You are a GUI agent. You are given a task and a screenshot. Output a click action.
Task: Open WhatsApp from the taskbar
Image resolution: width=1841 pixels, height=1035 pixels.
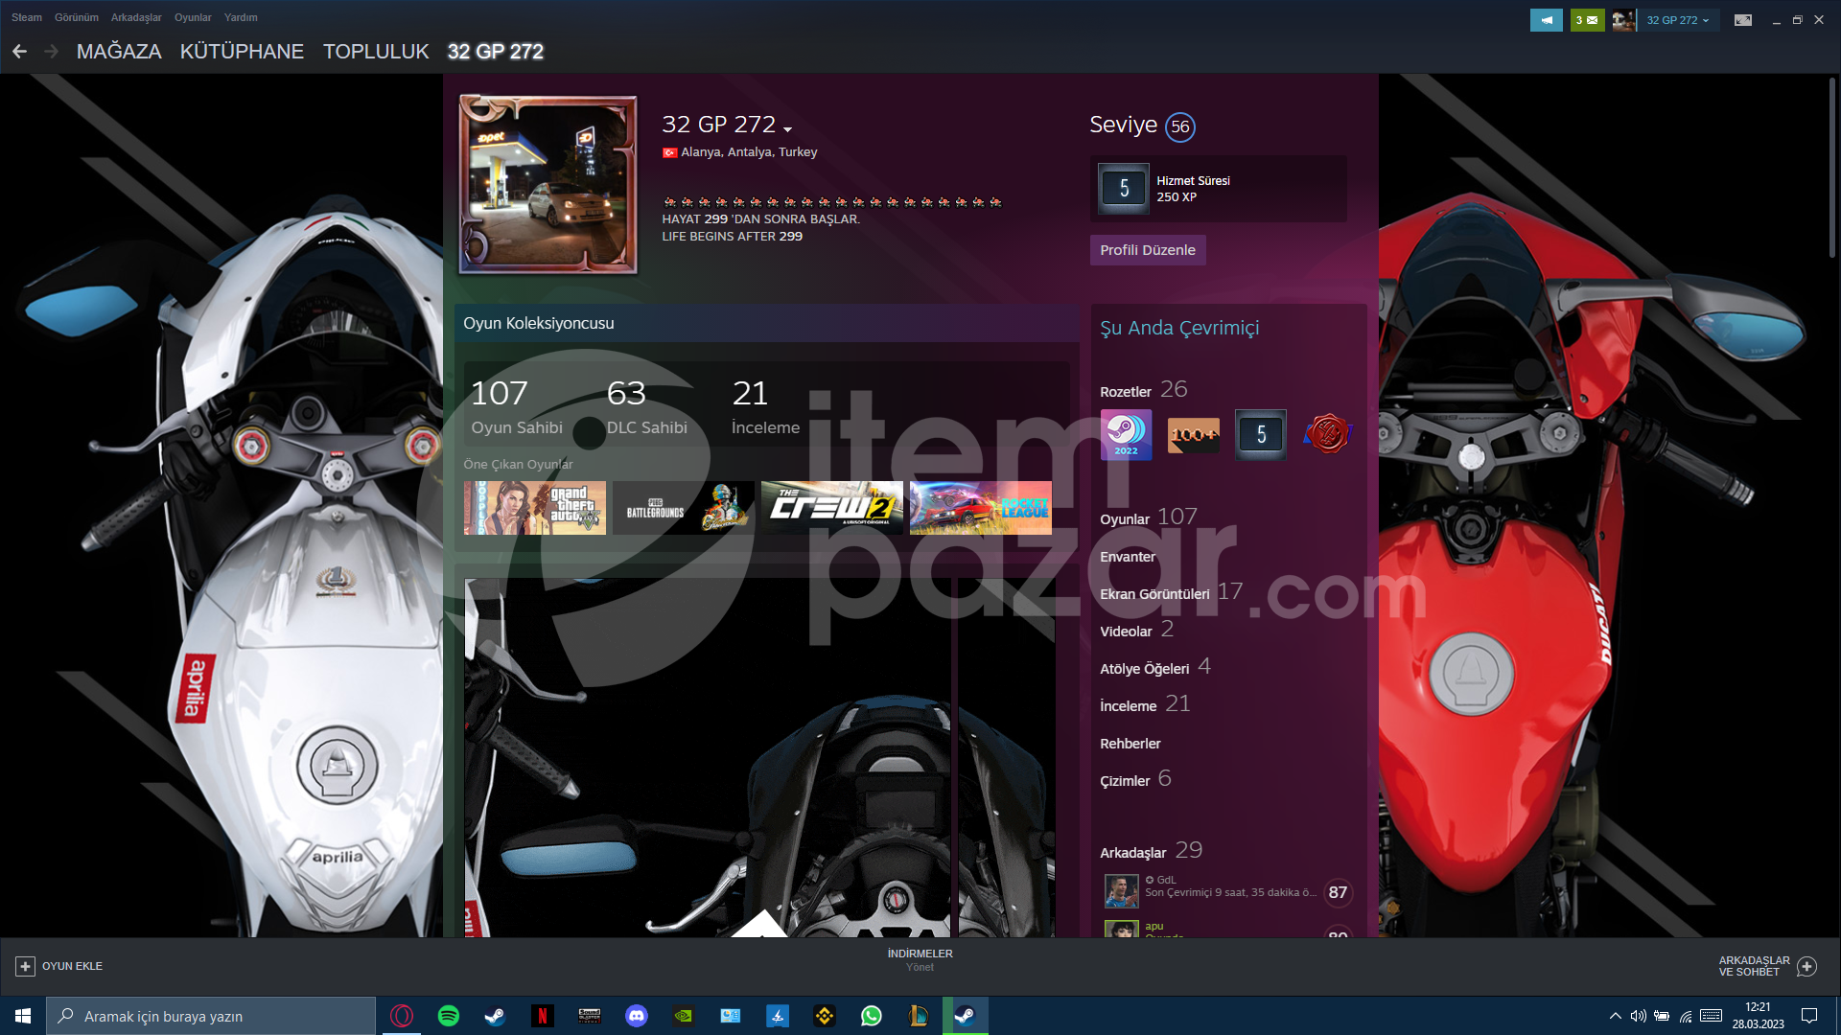coord(872,1016)
